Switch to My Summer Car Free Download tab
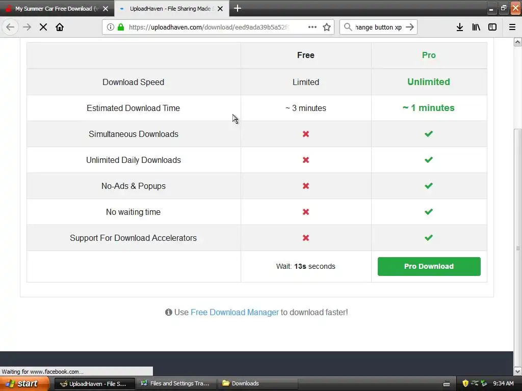Image resolution: width=522 pixels, height=391 pixels. (x=57, y=9)
